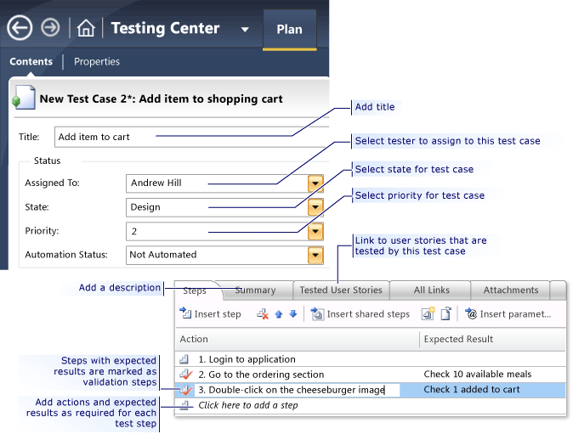Select step 2 Go to the ordering section
573x434 pixels.
tap(261, 375)
